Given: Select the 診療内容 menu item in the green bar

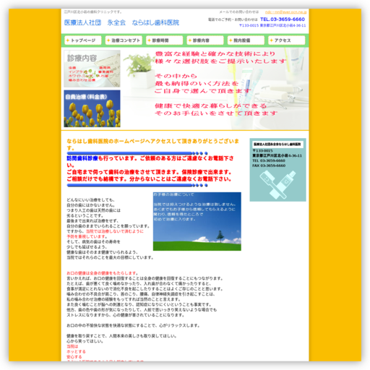Looking at the screenshot, I should tap(205, 40).
